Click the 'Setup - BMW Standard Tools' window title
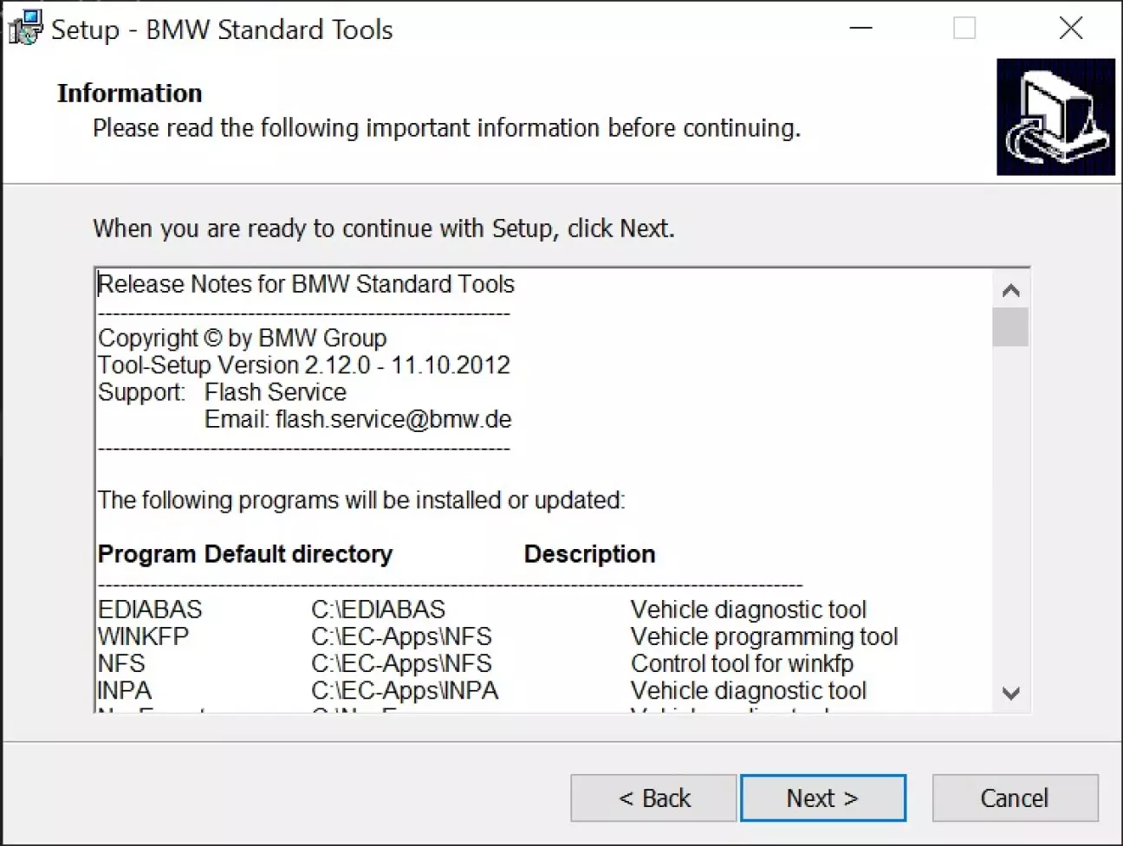 point(222,29)
